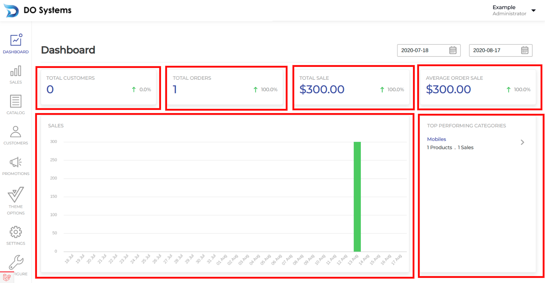Select the Total Orders card
Image resolution: width=545 pixels, height=283 pixels.
pos(225,87)
